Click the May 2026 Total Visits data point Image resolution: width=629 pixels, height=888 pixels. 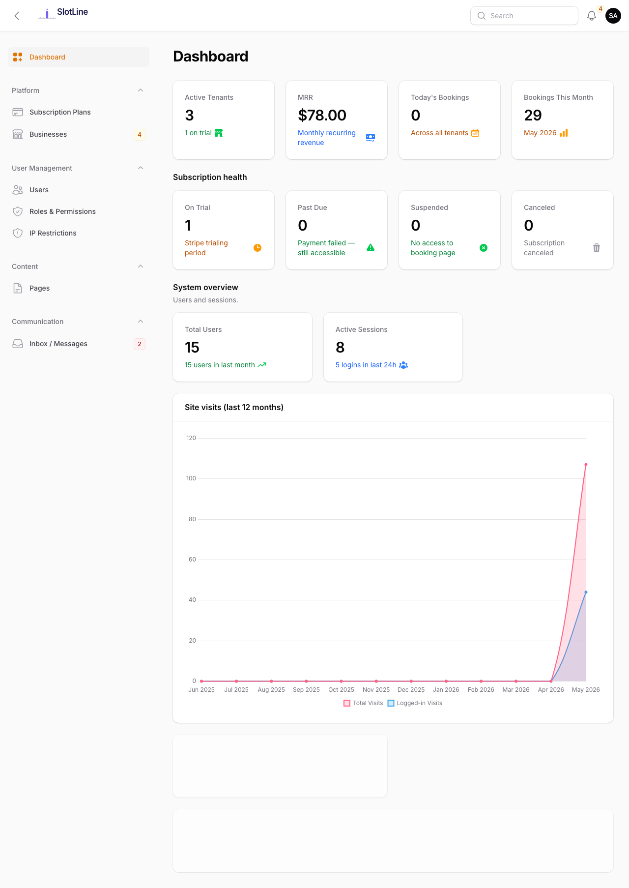point(586,465)
